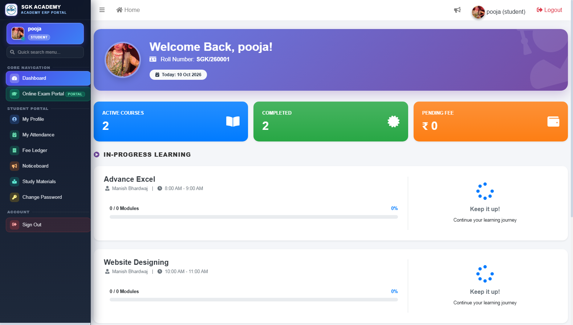Click the Noticeboard megaphone icon in sidebar

point(15,166)
